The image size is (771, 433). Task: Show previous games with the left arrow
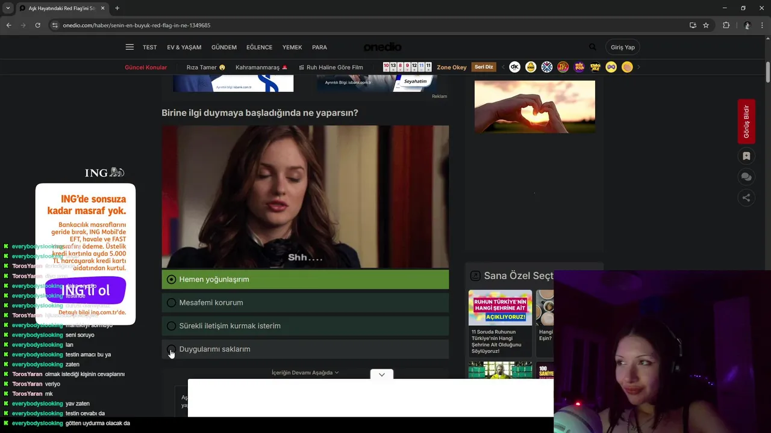(x=503, y=67)
